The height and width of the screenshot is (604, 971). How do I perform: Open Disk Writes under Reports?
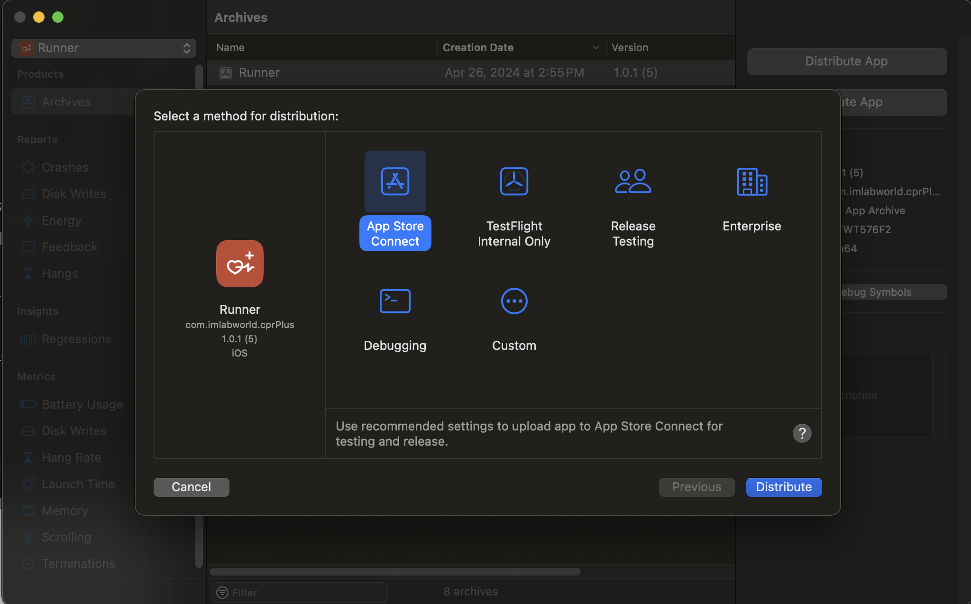pyautogui.click(x=74, y=194)
